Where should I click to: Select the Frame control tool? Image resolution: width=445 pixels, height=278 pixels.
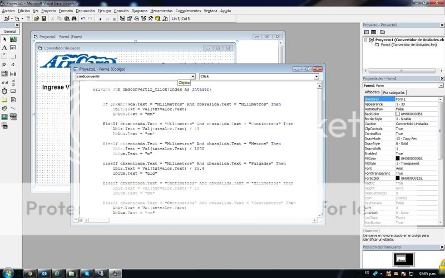4,56
